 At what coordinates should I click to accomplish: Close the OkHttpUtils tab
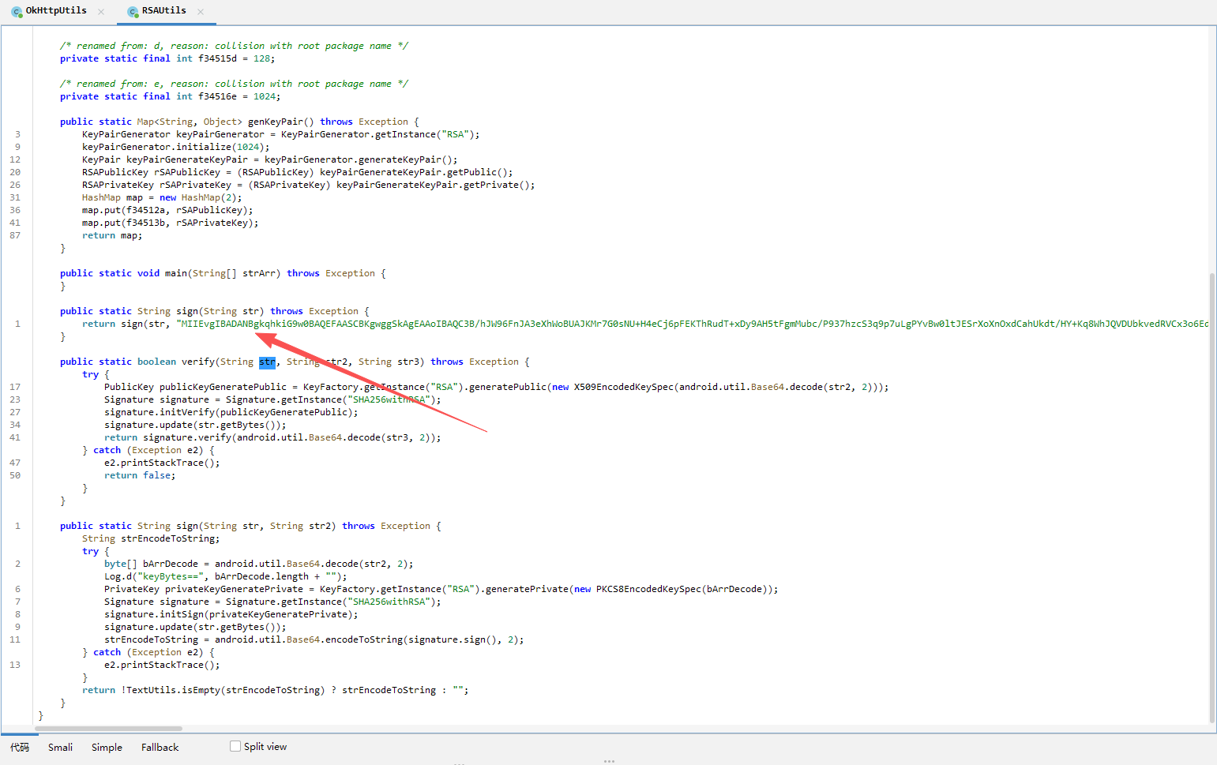101,12
